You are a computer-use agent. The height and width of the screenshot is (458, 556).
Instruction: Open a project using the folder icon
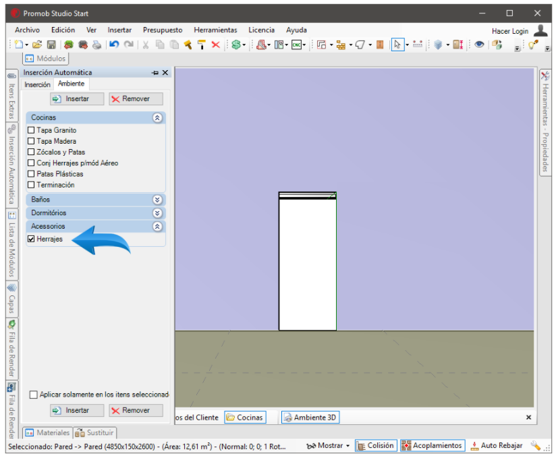pyautogui.click(x=37, y=45)
